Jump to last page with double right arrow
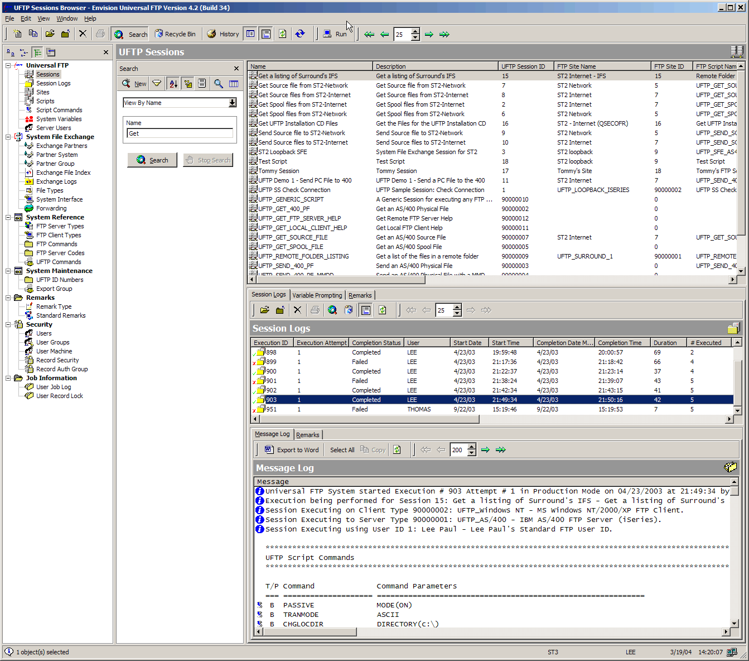Image resolution: width=749 pixels, height=661 pixels. pos(444,34)
